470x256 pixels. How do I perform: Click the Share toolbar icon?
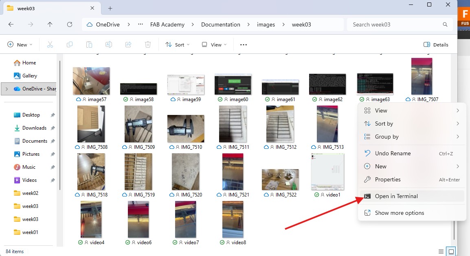tap(128, 45)
